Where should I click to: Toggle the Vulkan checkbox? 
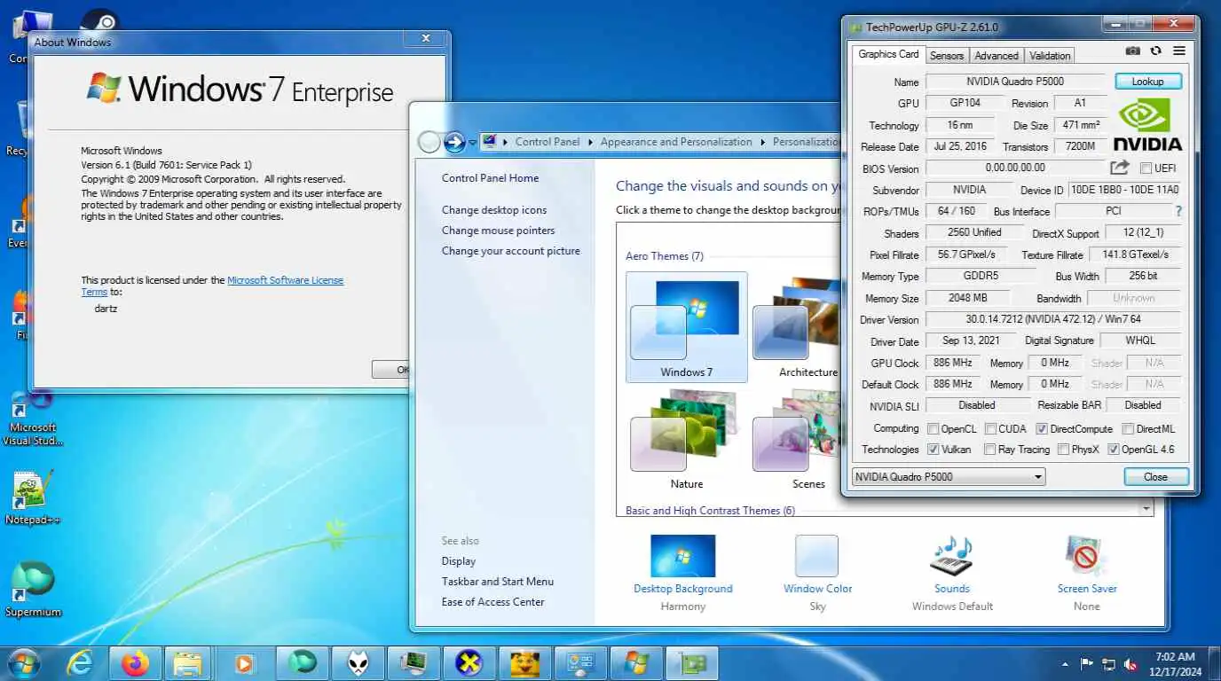click(x=933, y=450)
